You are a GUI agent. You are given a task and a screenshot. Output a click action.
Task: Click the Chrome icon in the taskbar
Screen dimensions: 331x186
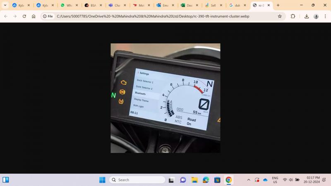(x=228, y=180)
